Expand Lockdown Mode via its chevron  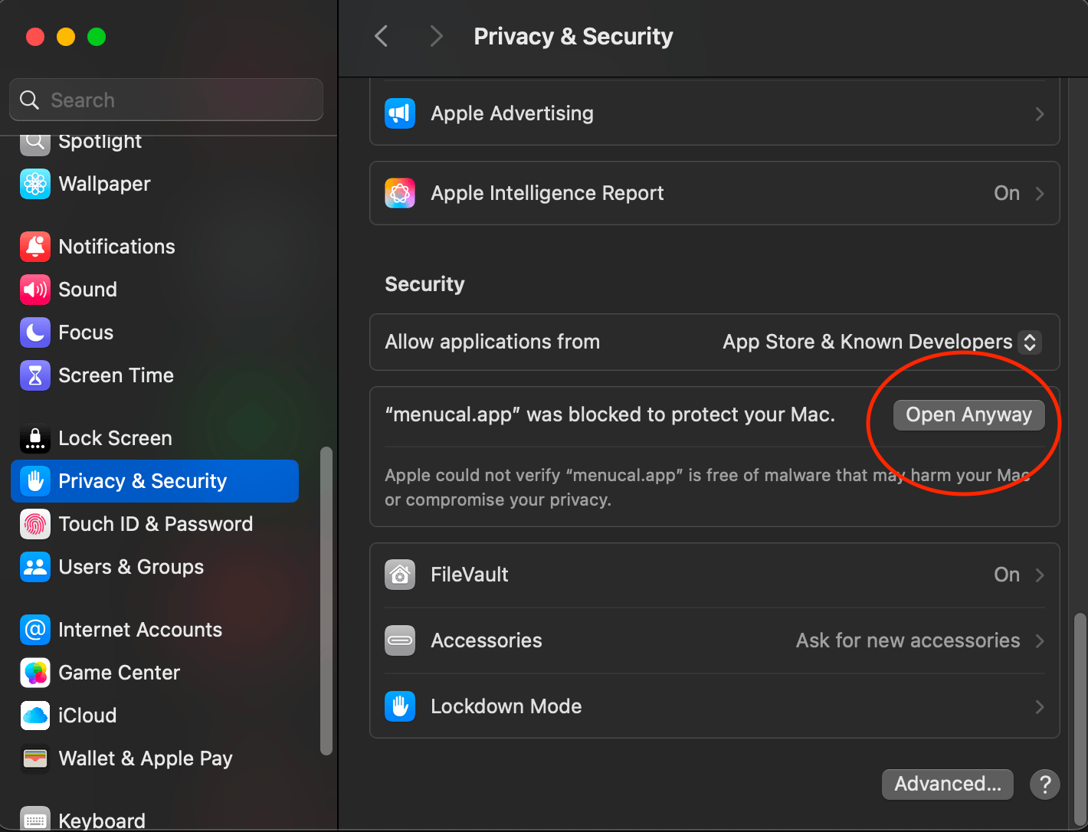[1040, 707]
